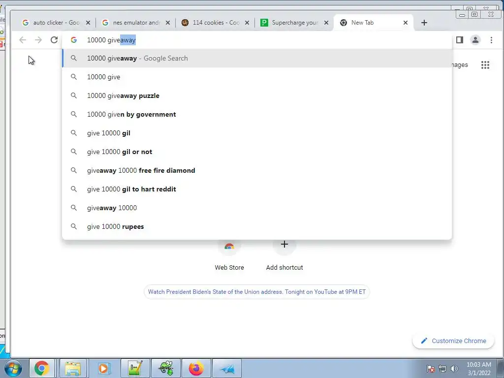This screenshot has height=378, width=504.
Task: Open the side panel icon
Action: tap(460, 40)
